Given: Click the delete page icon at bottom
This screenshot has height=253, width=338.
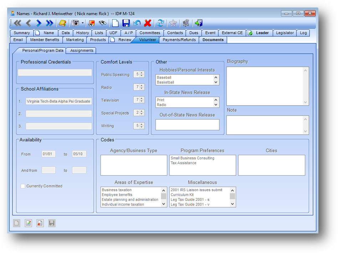Looking at the screenshot, I should click(40, 223).
